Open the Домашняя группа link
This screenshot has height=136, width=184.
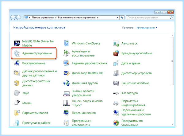coord(85,83)
